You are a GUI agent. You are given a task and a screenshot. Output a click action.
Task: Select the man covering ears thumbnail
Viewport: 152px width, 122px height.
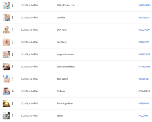pyautogui.click(x=6, y=91)
